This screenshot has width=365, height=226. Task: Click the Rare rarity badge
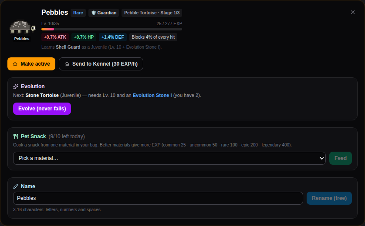pyautogui.click(x=78, y=13)
